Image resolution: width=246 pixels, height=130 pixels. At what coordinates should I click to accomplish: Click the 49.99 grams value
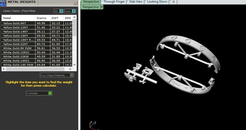41,23
